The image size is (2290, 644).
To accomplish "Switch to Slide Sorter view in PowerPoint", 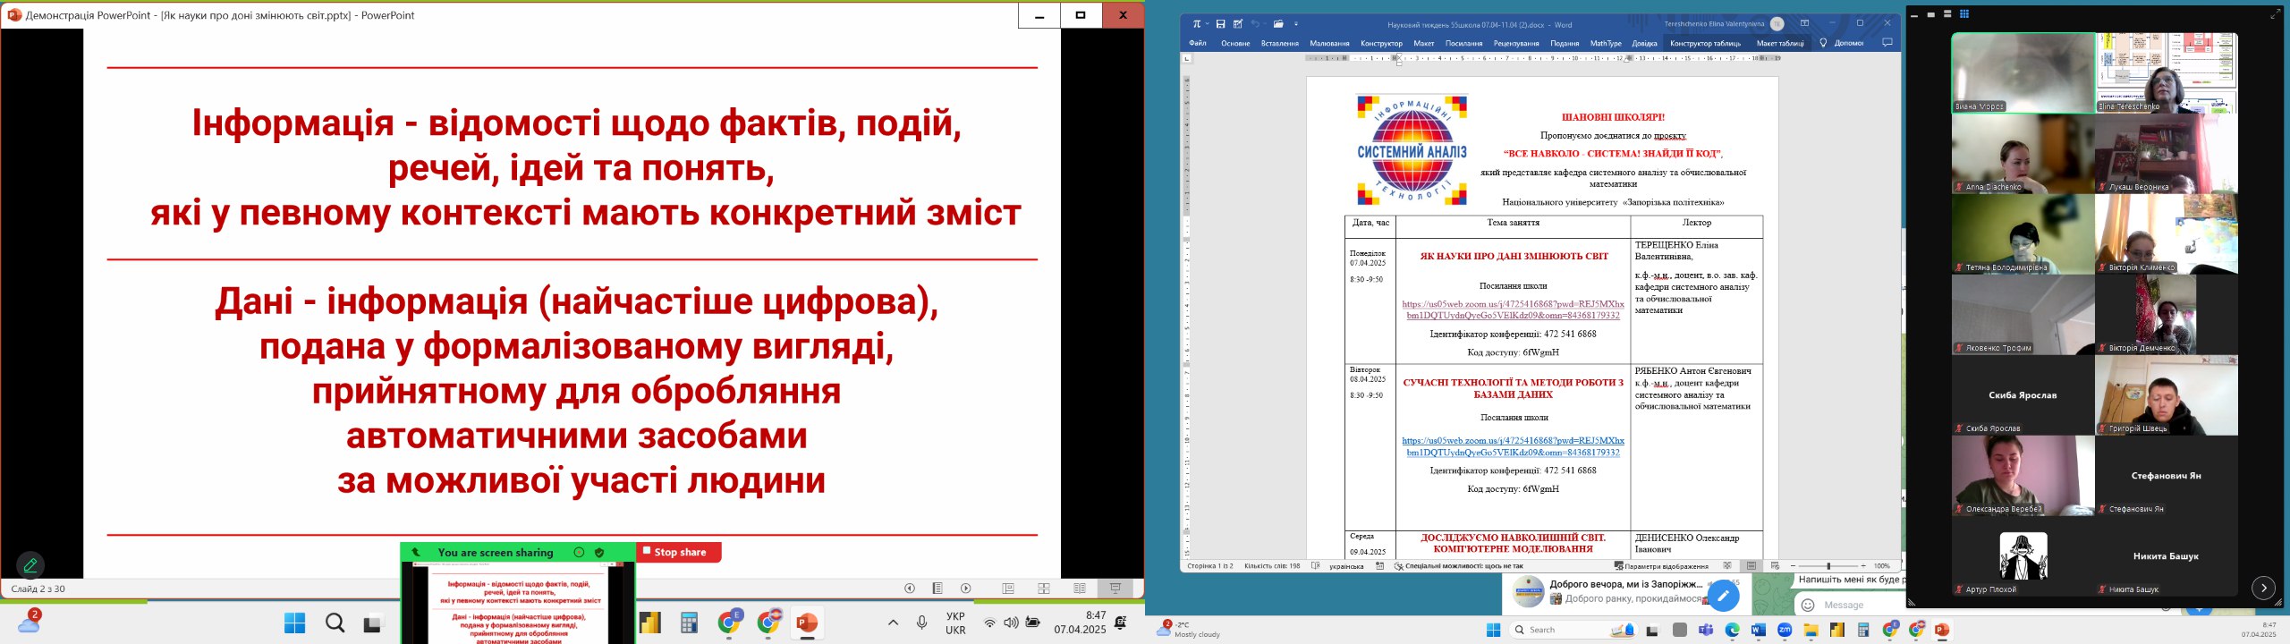I will click(1044, 589).
